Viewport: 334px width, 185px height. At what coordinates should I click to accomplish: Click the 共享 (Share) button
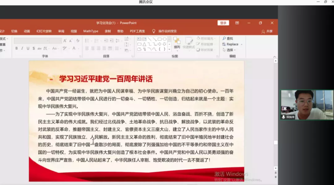click(x=267, y=31)
